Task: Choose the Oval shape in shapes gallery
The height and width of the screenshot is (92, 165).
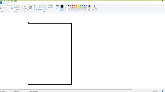Action: pos(38,6)
